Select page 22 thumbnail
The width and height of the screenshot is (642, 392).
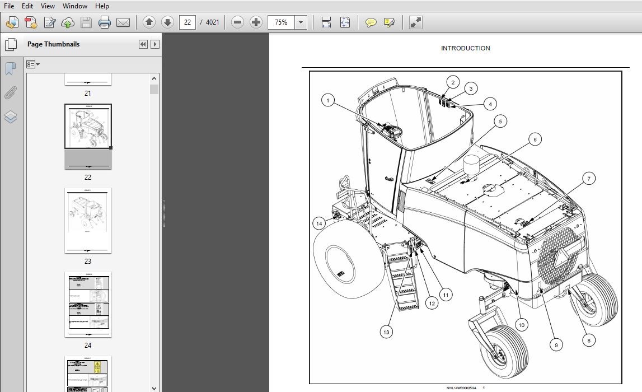88,137
